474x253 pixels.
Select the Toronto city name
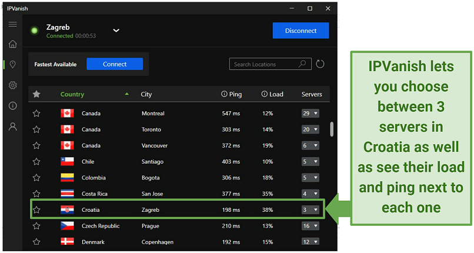coord(151,129)
